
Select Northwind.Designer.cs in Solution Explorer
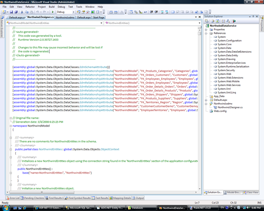click(x=230, y=107)
